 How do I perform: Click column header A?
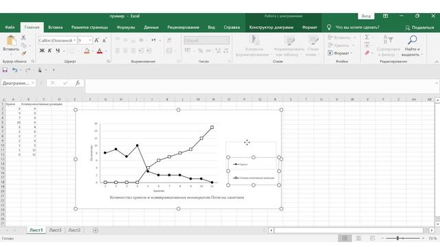13,99
